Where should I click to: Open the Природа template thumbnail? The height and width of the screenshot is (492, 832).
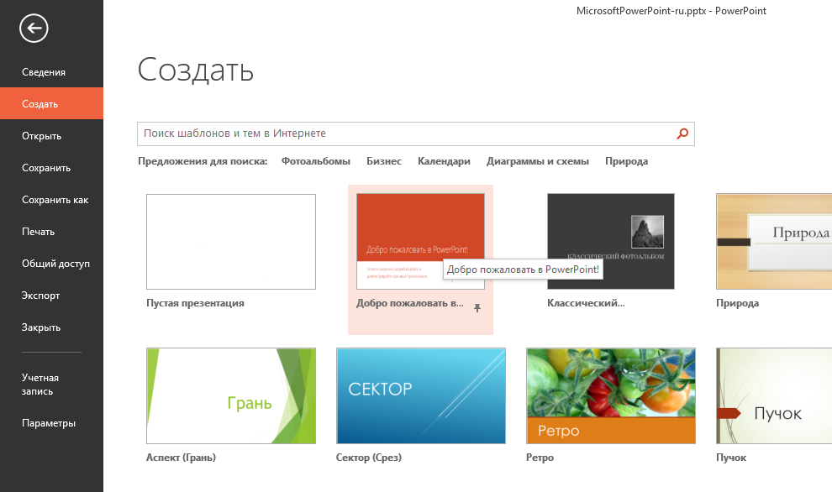pyautogui.click(x=773, y=241)
